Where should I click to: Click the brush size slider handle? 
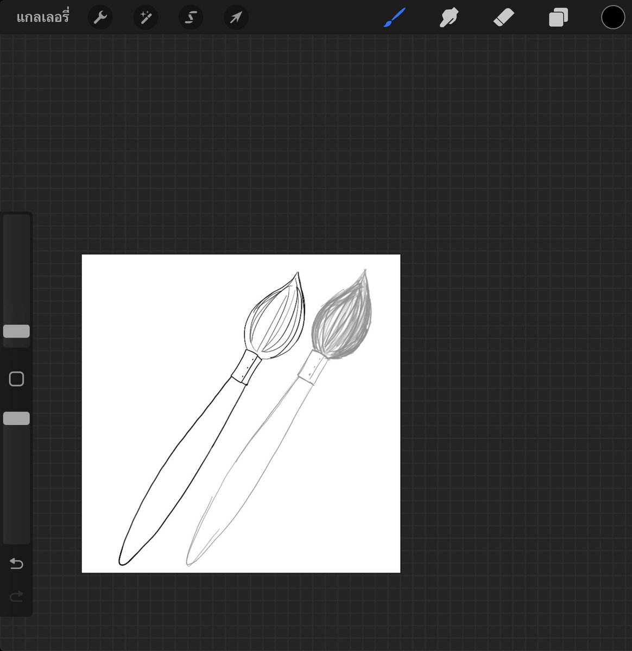(x=16, y=331)
